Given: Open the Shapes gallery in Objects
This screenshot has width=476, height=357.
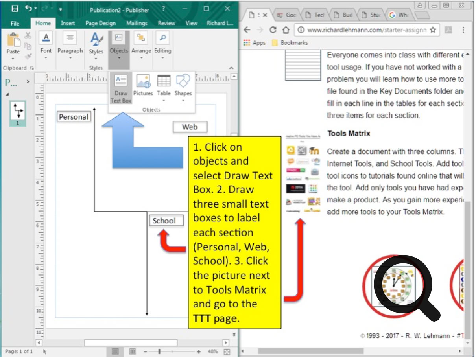Looking at the screenshot, I should [x=183, y=88].
